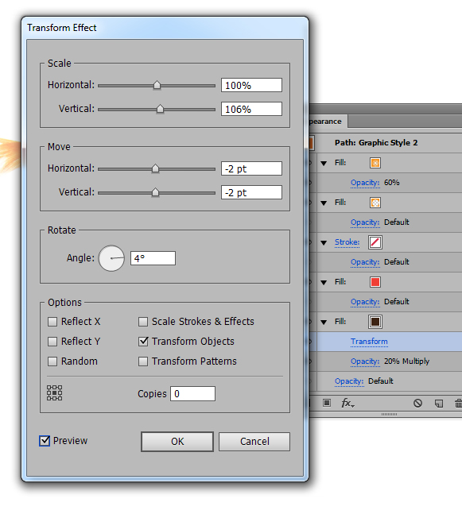Viewport: 462px width, 518px height.
Task: Click the Stroke none swatch icon
Action: 375,242
